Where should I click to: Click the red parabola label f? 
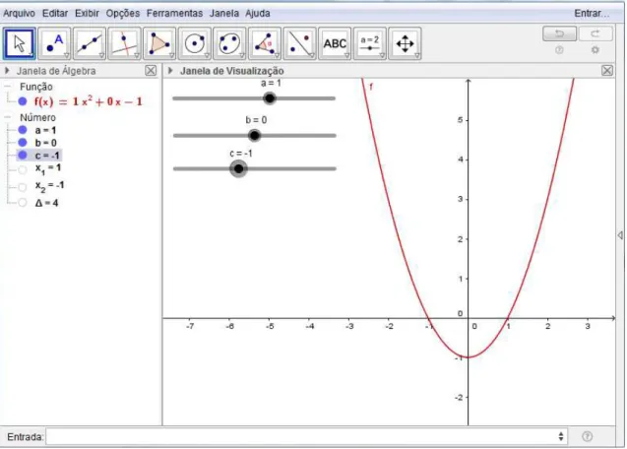371,87
